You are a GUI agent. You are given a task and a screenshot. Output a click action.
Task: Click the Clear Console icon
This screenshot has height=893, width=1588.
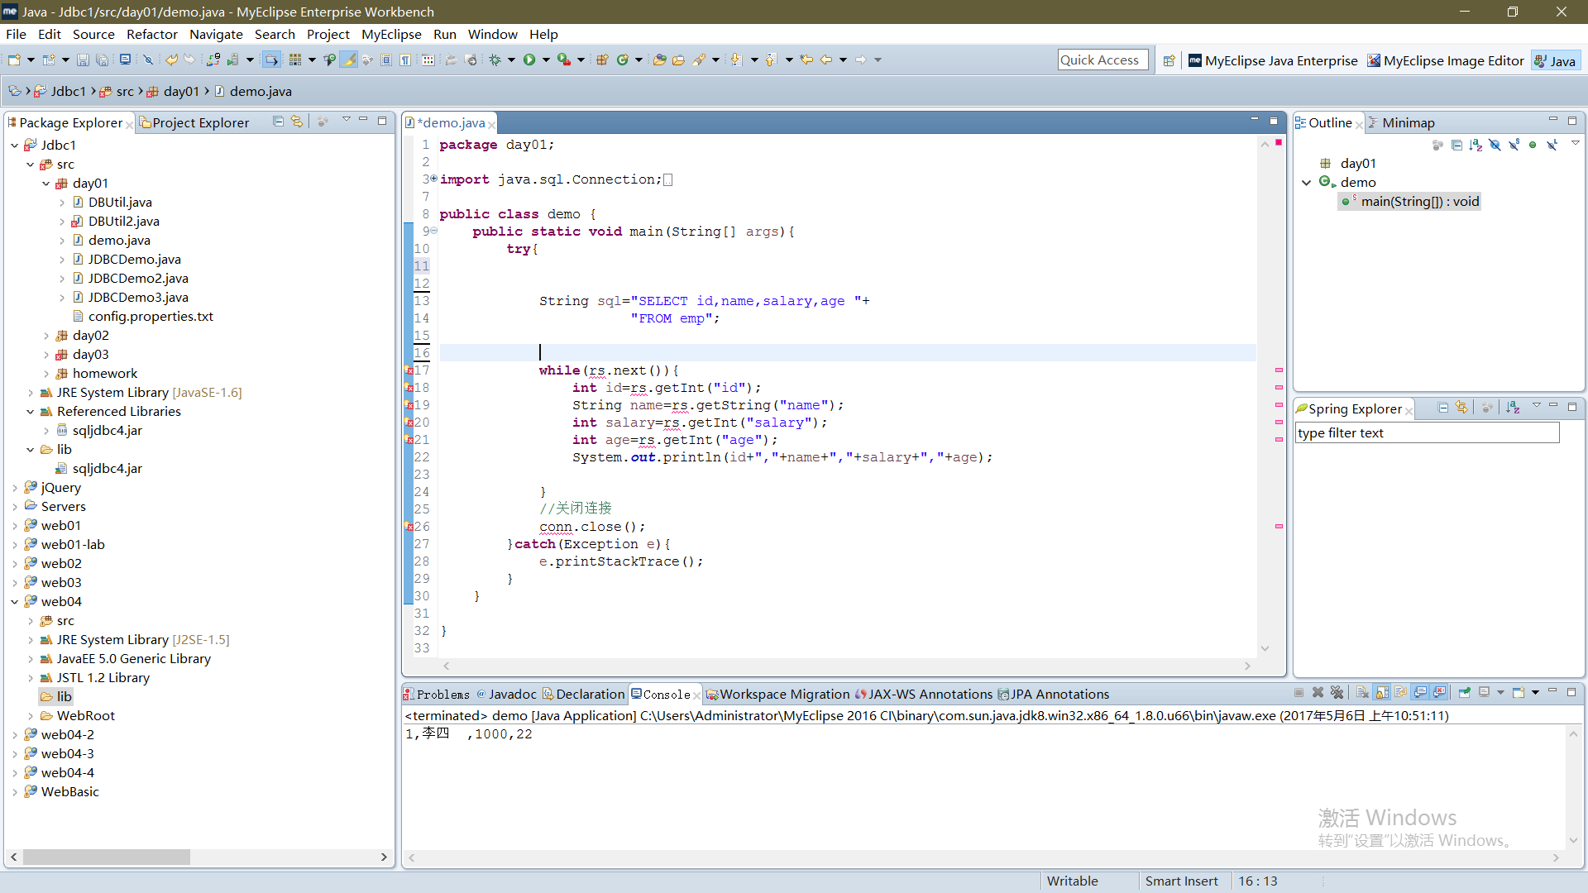coord(1362,693)
